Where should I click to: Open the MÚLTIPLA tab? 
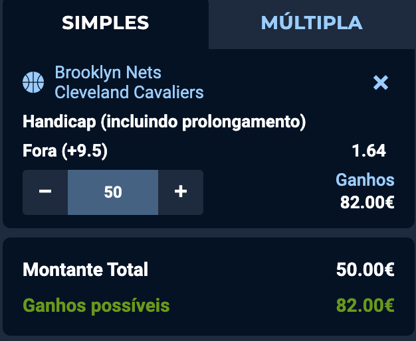pyautogui.click(x=312, y=23)
